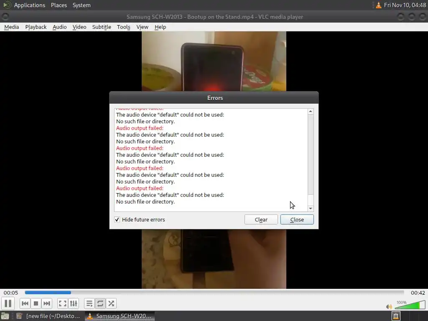428x321 pixels.
Task: Mute audio via speaker icon
Action: point(389,306)
